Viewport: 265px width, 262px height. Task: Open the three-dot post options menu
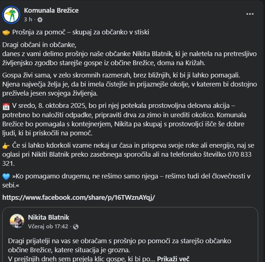point(250,14)
